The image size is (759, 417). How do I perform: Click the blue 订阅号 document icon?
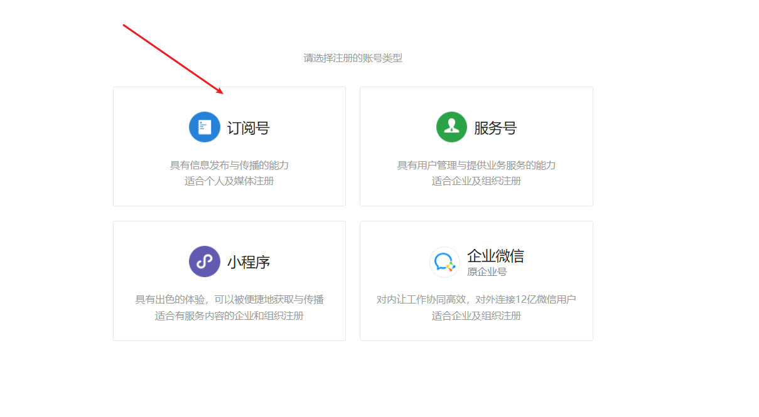(204, 127)
